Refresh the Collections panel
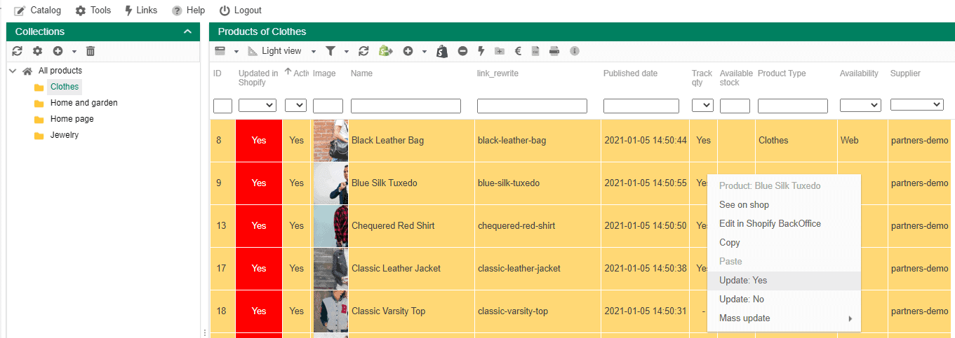This screenshot has height=338, width=955. click(18, 51)
